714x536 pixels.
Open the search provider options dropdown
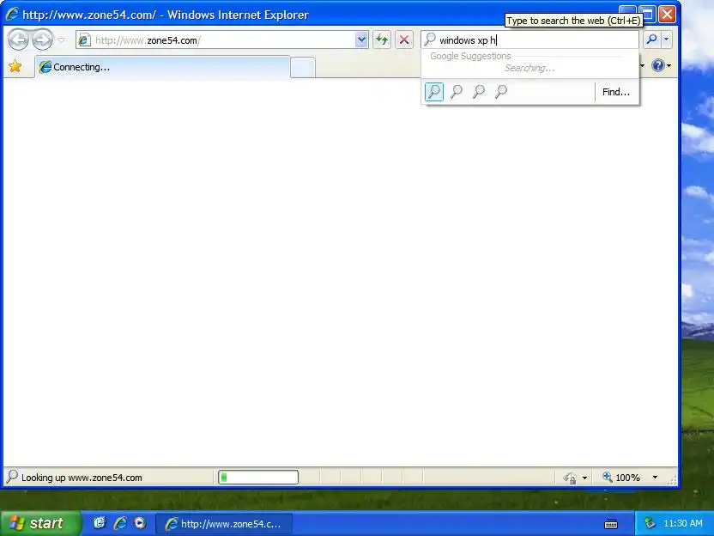pos(666,40)
